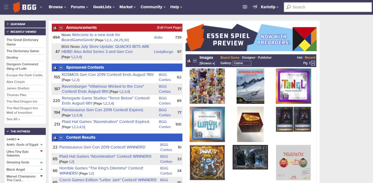The width and height of the screenshot is (373, 183).
Task: Select the Publisher images tab
Action: [x=265, y=58]
